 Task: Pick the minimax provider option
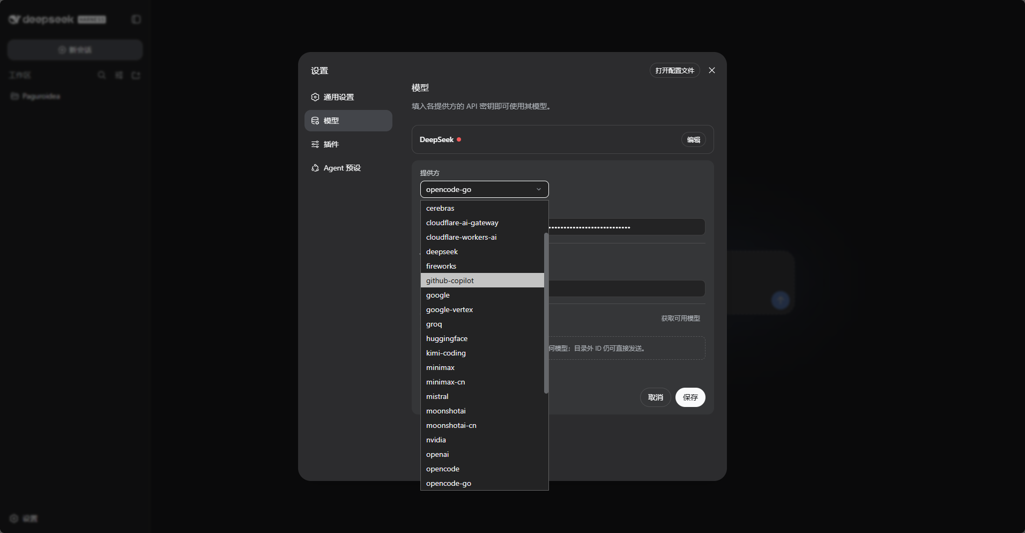click(x=482, y=367)
